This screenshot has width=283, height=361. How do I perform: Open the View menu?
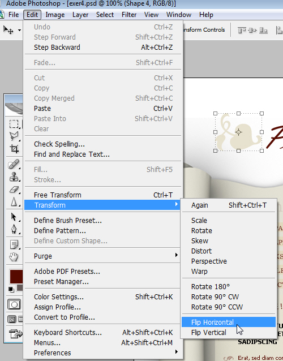pyautogui.click(x=151, y=15)
